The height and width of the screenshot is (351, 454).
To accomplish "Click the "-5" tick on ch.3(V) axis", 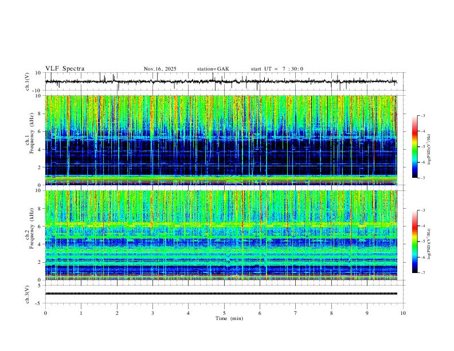I will (x=39, y=303).
